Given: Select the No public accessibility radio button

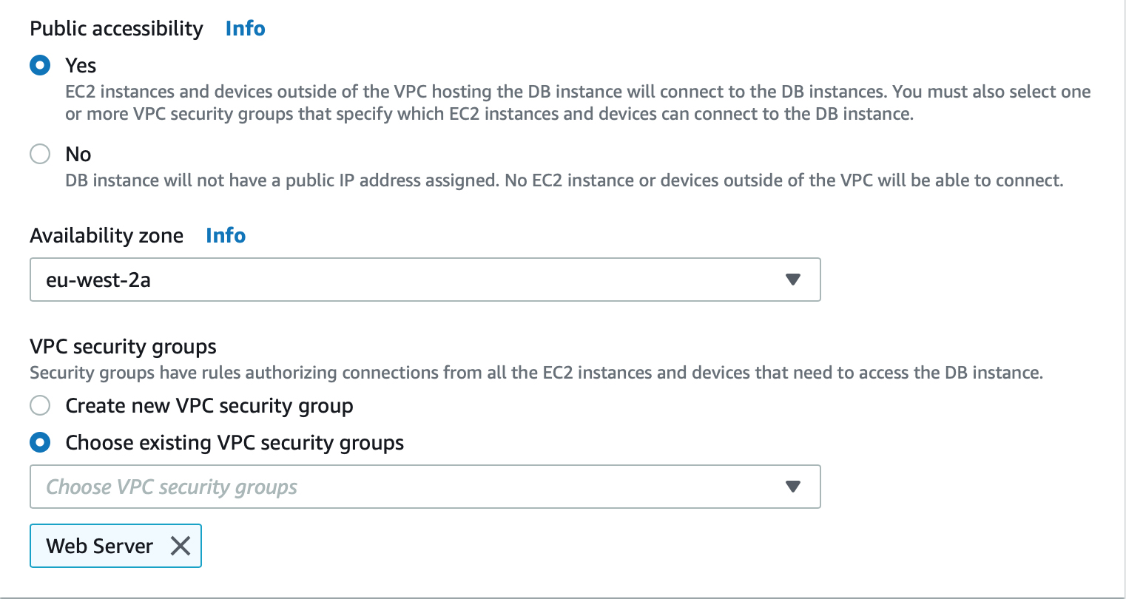Looking at the screenshot, I should [x=40, y=154].
